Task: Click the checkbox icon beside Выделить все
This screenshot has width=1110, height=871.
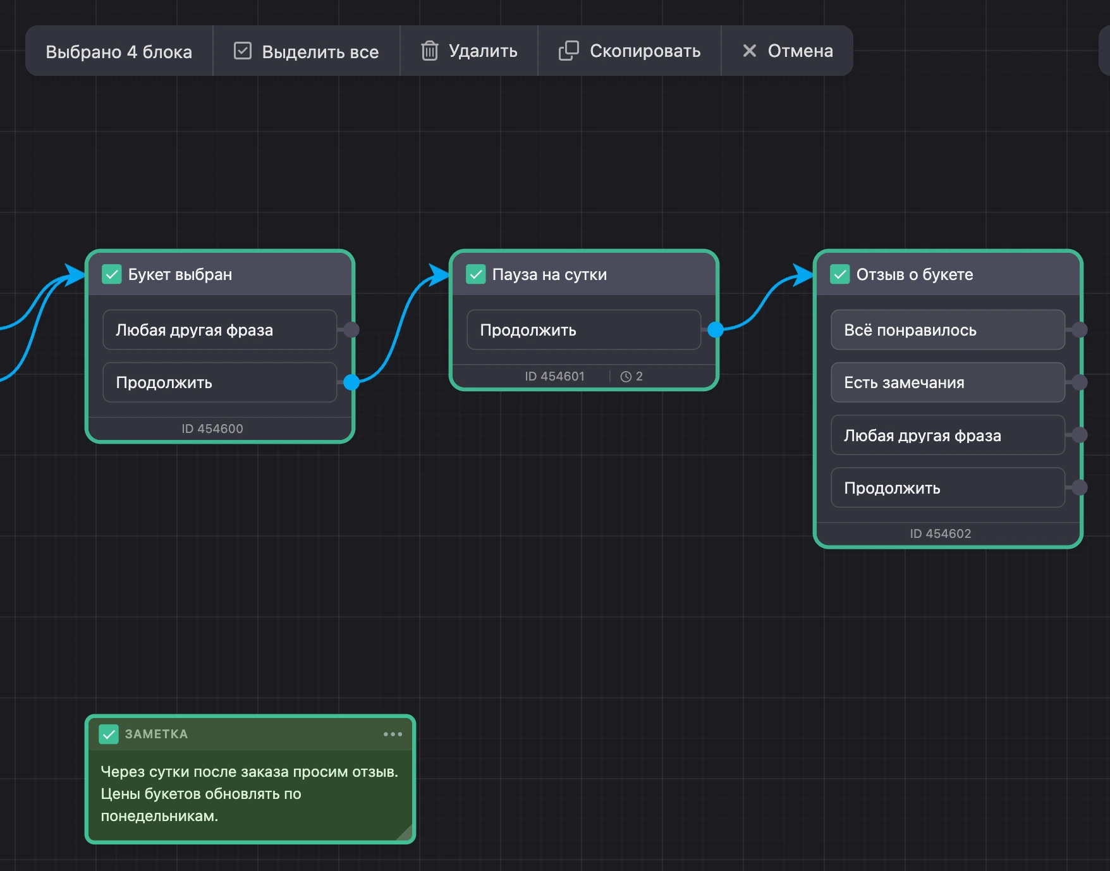Action: 243,51
